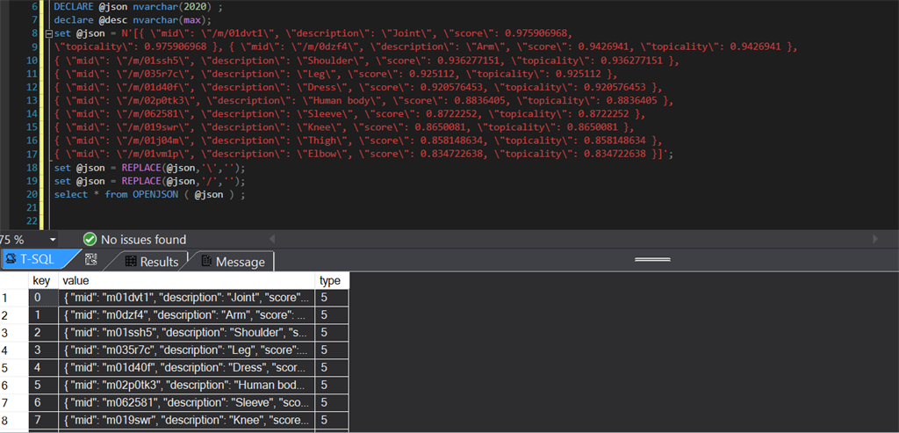Click type cell in the "Joint" row

(333, 298)
